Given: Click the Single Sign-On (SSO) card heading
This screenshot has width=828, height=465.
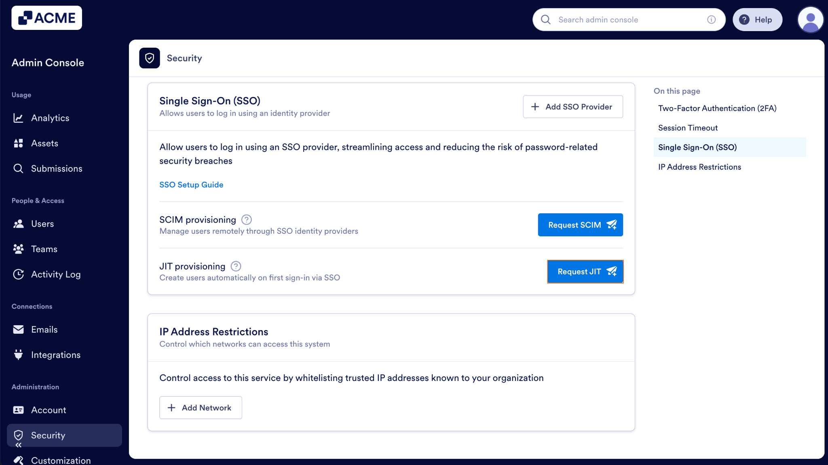Looking at the screenshot, I should point(210,101).
